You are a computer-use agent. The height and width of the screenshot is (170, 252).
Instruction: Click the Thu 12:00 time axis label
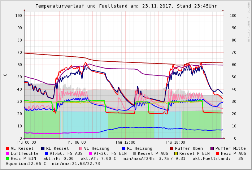125,142
